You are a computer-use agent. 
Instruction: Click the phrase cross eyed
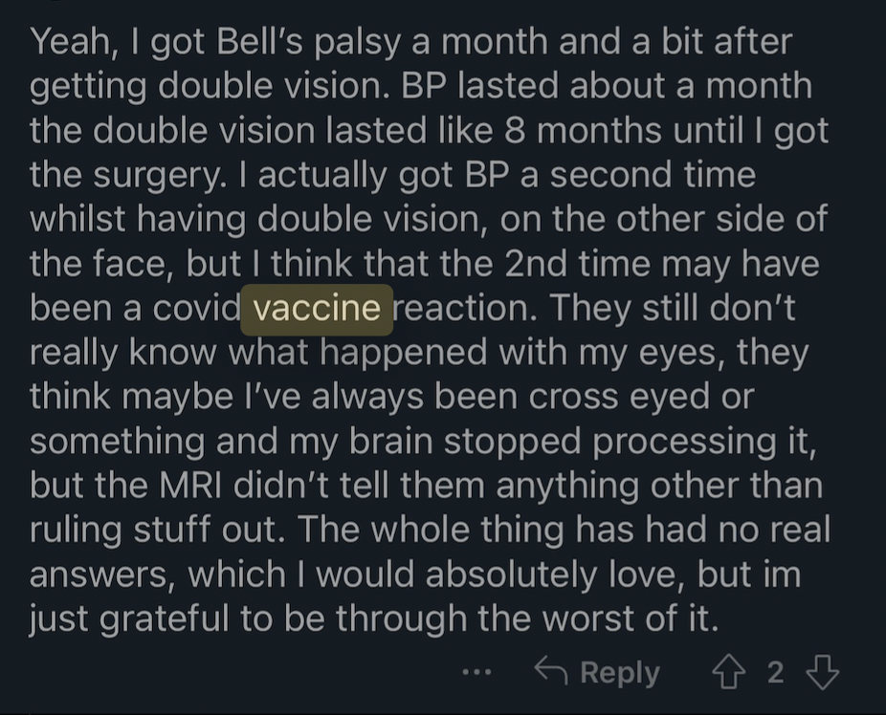point(619,398)
